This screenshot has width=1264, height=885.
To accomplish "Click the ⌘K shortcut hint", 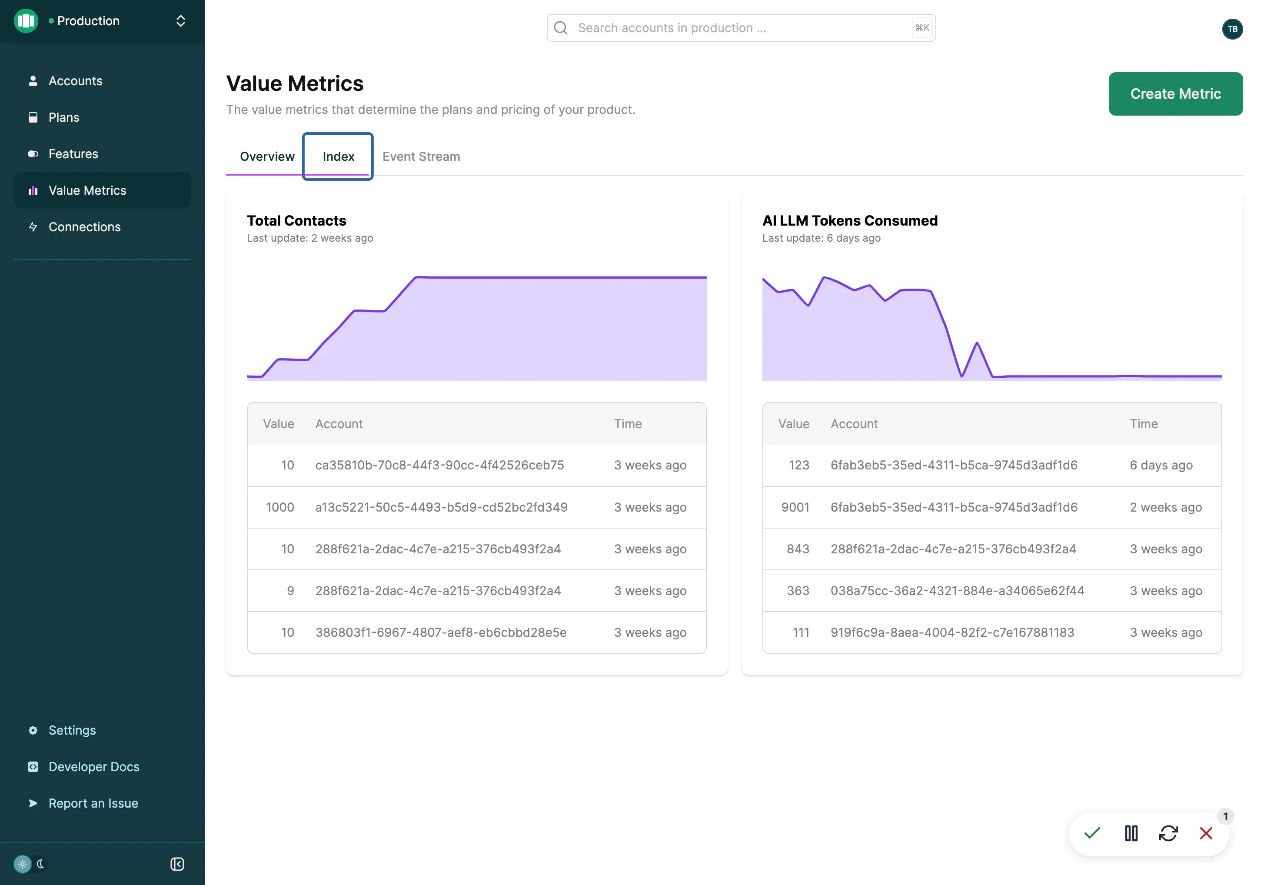I will 922,28.
